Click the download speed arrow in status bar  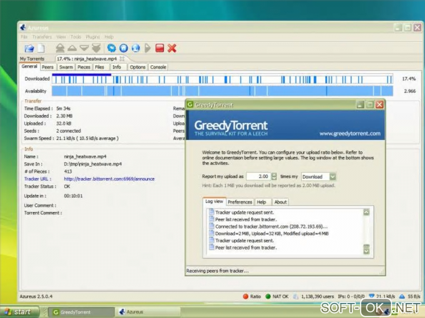pyautogui.click(x=372, y=296)
